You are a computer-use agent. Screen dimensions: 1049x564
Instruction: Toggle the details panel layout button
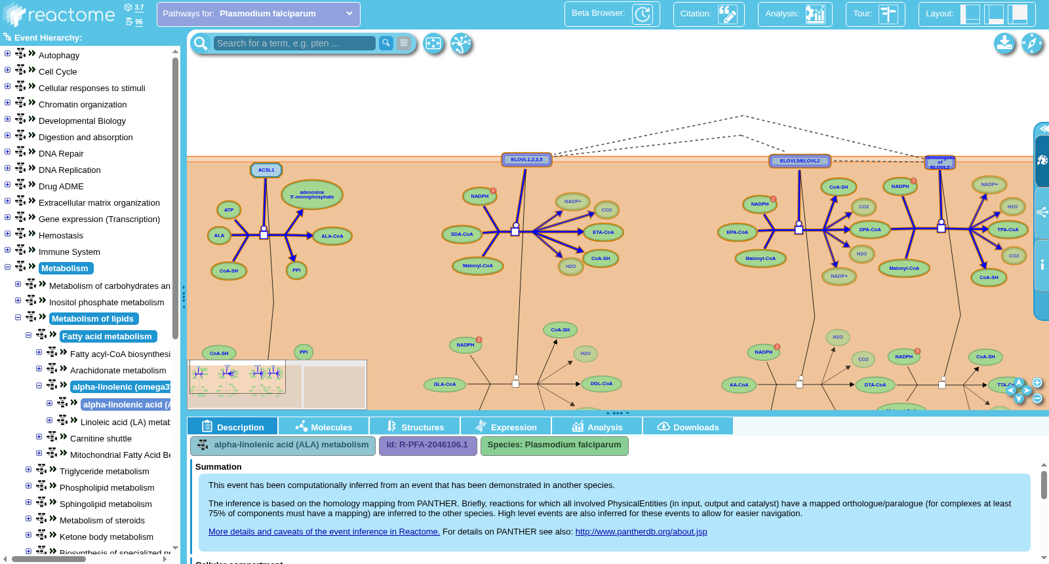tap(994, 14)
